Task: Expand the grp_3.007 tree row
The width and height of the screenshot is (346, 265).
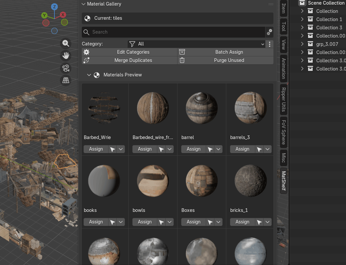Action: [x=302, y=44]
